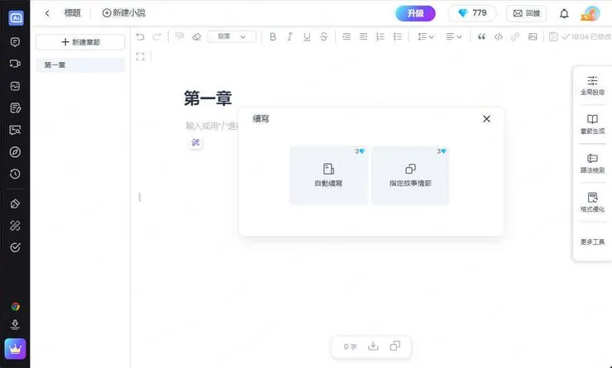This screenshot has height=368, width=612.
Task: Select the format painter tool
Action: pyautogui.click(x=179, y=36)
